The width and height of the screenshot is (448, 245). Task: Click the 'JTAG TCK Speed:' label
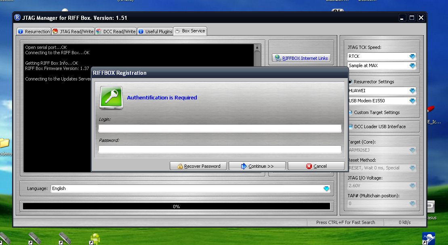[364, 47]
